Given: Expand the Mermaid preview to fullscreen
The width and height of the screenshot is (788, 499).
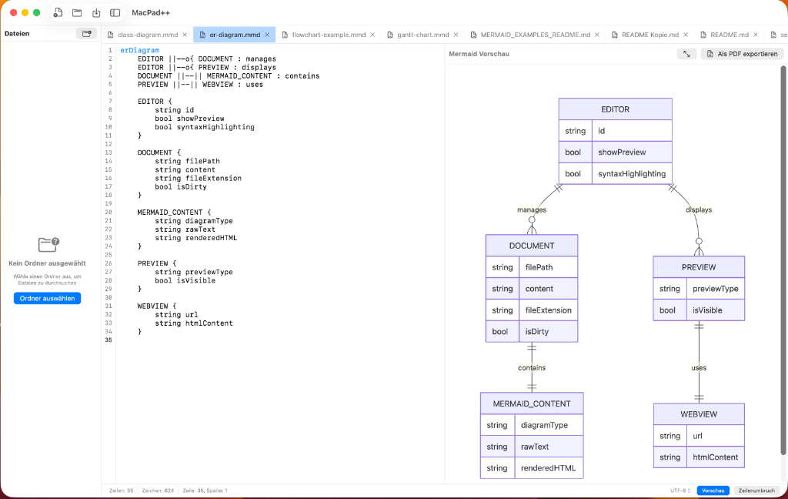Looking at the screenshot, I should tap(686, 54).
